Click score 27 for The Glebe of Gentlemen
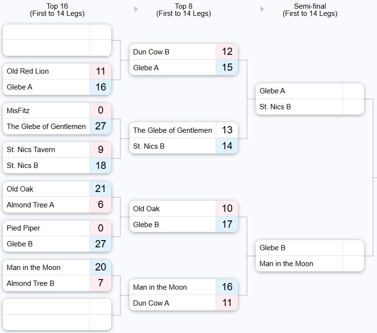The width and height of the screenshot is (377, 333). coord(100,127)
